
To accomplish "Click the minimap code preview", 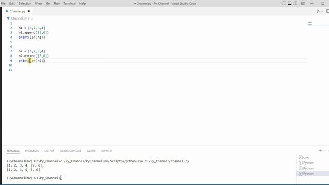I will (x=310, y=23).
